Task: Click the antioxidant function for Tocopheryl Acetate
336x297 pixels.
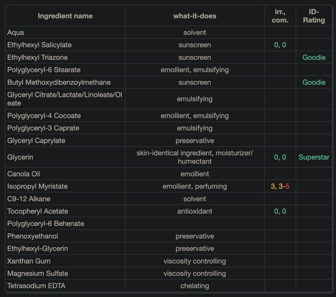Action: tap(194, 211)
